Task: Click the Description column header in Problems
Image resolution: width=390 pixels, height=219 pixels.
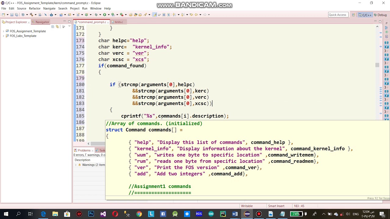Action: click(82, 160)
